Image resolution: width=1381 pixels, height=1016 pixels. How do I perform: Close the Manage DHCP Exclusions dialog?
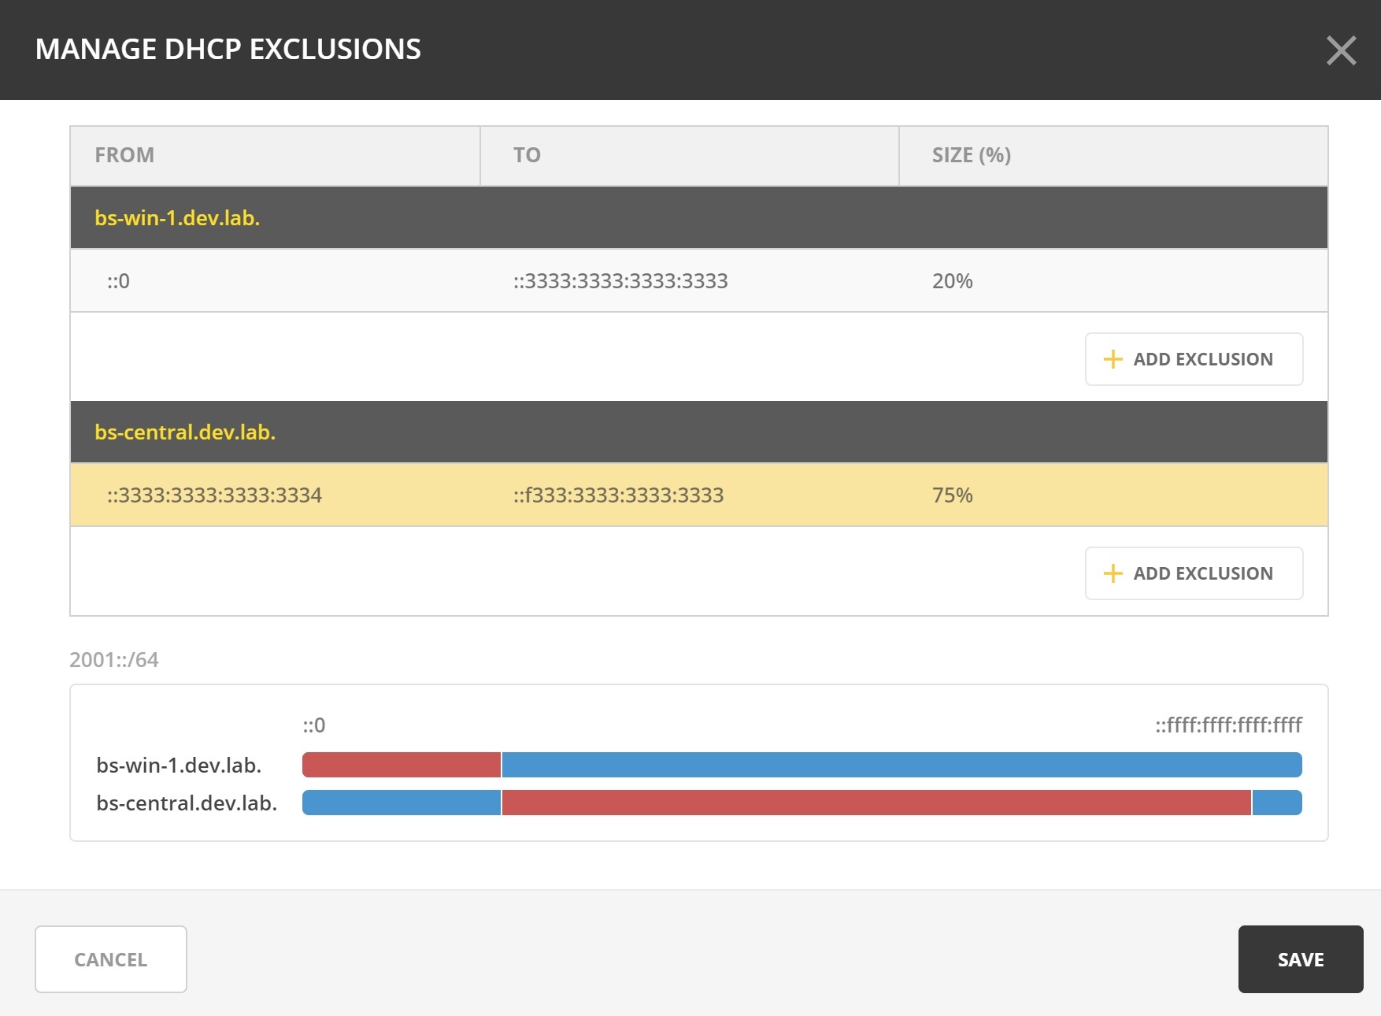coord(1341,50)
